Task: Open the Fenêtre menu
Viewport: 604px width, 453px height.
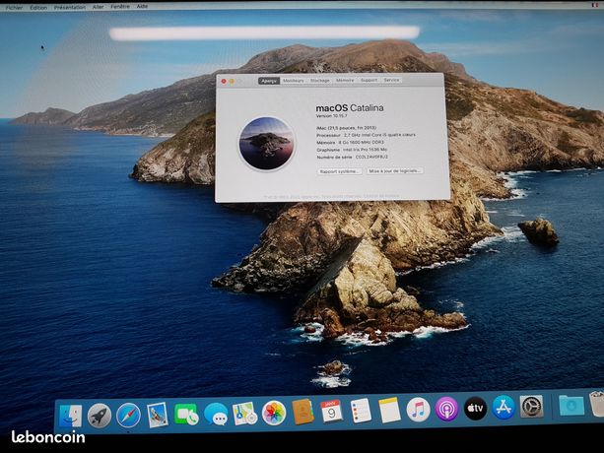Action: (120, 7)
